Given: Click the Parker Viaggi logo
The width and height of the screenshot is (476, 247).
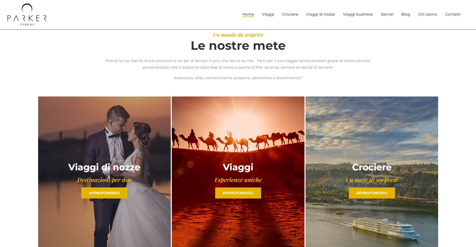Looking at the screenshot, I should click(x=27, y=15).
